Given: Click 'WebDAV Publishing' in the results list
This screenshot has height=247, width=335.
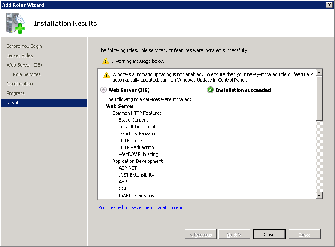Looking at the screenshot, I should coord(138,154).
